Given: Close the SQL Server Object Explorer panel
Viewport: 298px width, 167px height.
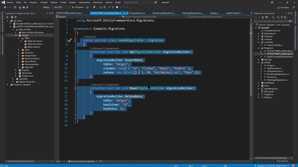Looking at the screenshot, I should [53, 13].
